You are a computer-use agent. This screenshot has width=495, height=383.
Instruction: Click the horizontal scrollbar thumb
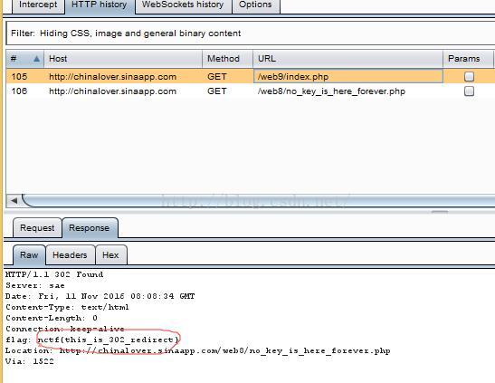(x=259, y=200)
